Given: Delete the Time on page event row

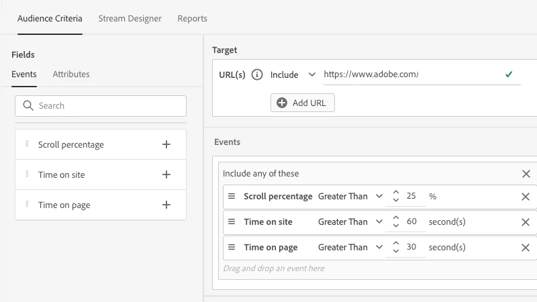Looking at the screenshot, I should [x=526, y=248].
